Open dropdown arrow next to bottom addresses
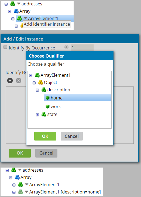 [20, 170]
